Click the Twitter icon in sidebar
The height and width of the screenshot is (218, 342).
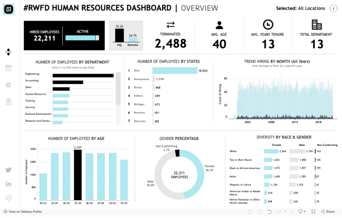pyautogui.click(x=8, y=170)
